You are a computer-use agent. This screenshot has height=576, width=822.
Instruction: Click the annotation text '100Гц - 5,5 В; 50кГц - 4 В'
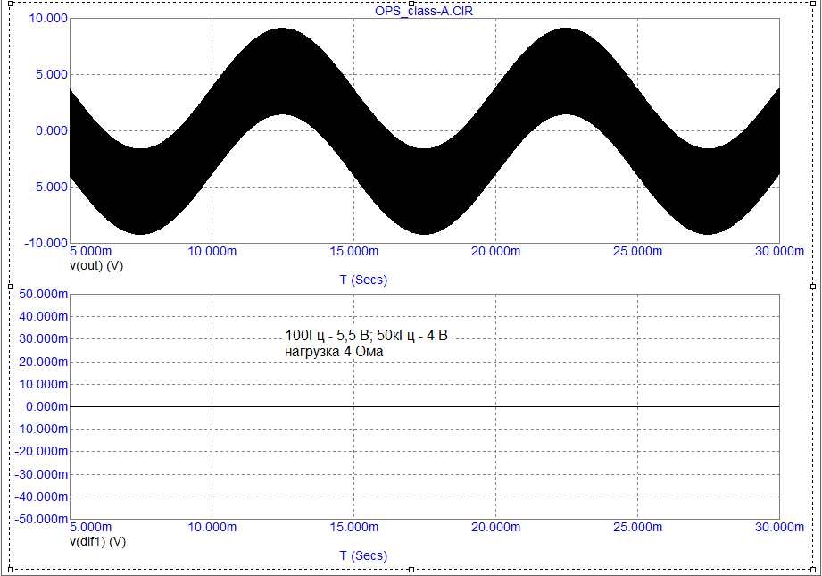tap(366, 335)
